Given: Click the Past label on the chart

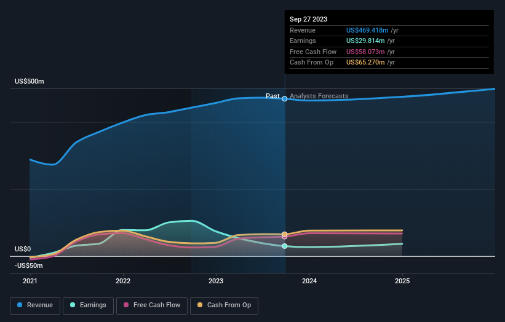Looking at the screenshot, I should 272,96.
